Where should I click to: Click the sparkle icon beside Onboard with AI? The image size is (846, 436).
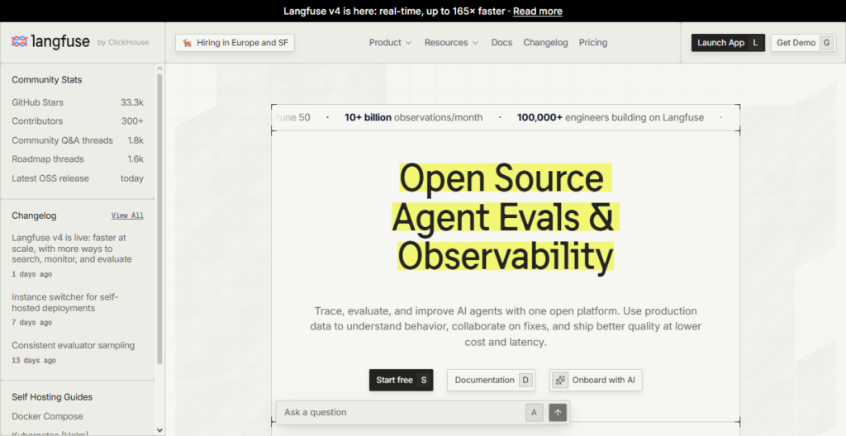point(560,380)
